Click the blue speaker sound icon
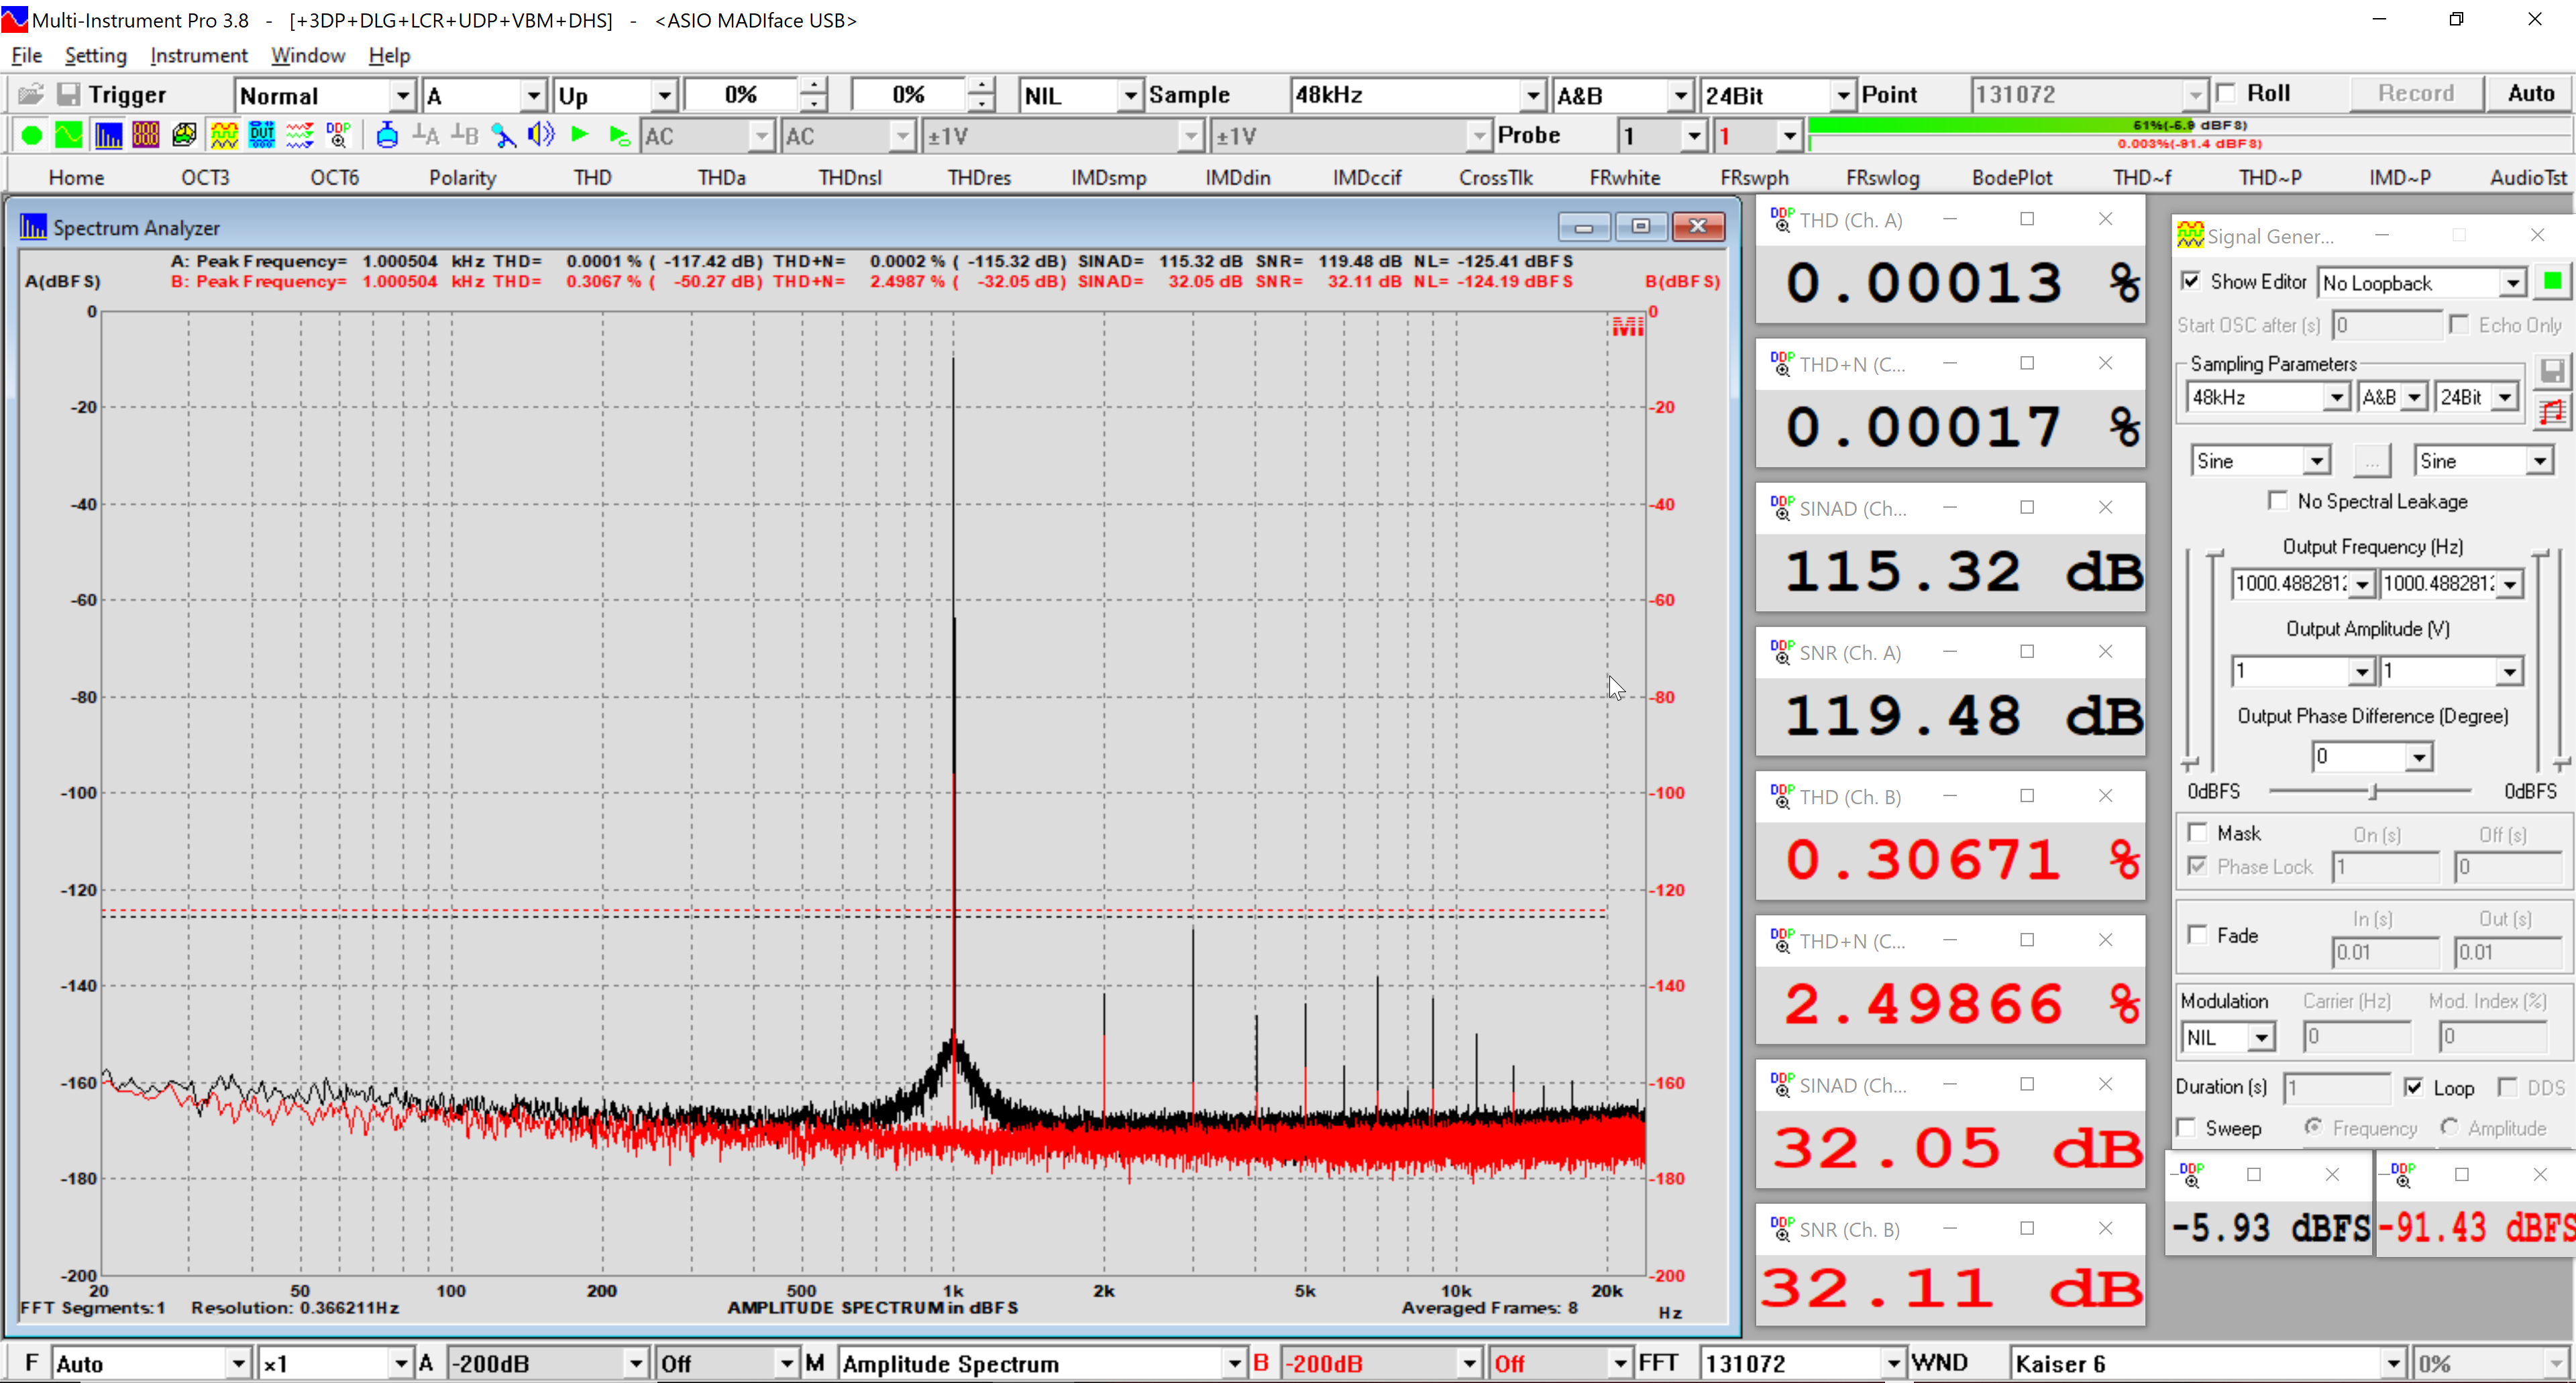The width and height of the screenshot is (2576, 1383). coord(541,135)
